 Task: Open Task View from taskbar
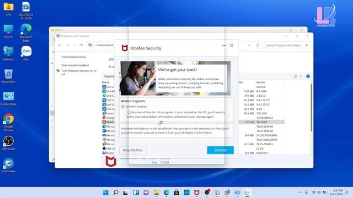coord(126,193)
